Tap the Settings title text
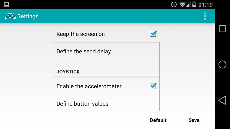230x129 pixels. [28, 16]
